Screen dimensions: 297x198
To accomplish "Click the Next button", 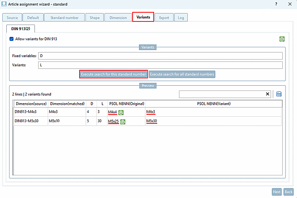I will coord(277,192).
